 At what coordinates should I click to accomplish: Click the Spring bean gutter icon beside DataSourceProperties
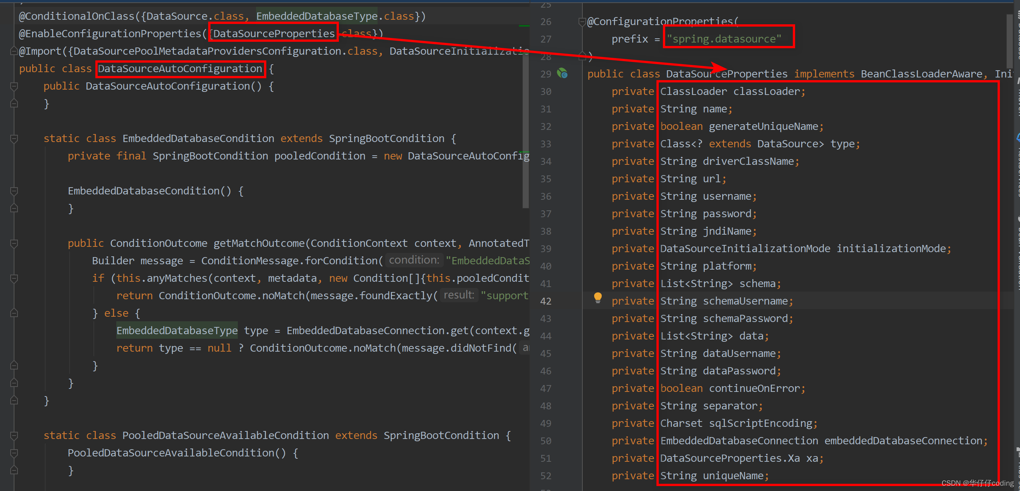coord(562,74)
